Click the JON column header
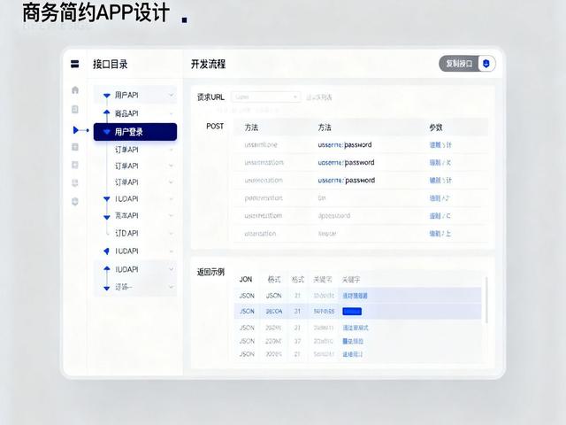The width and height of the screenshot is (566, 425). pos(246,280)
